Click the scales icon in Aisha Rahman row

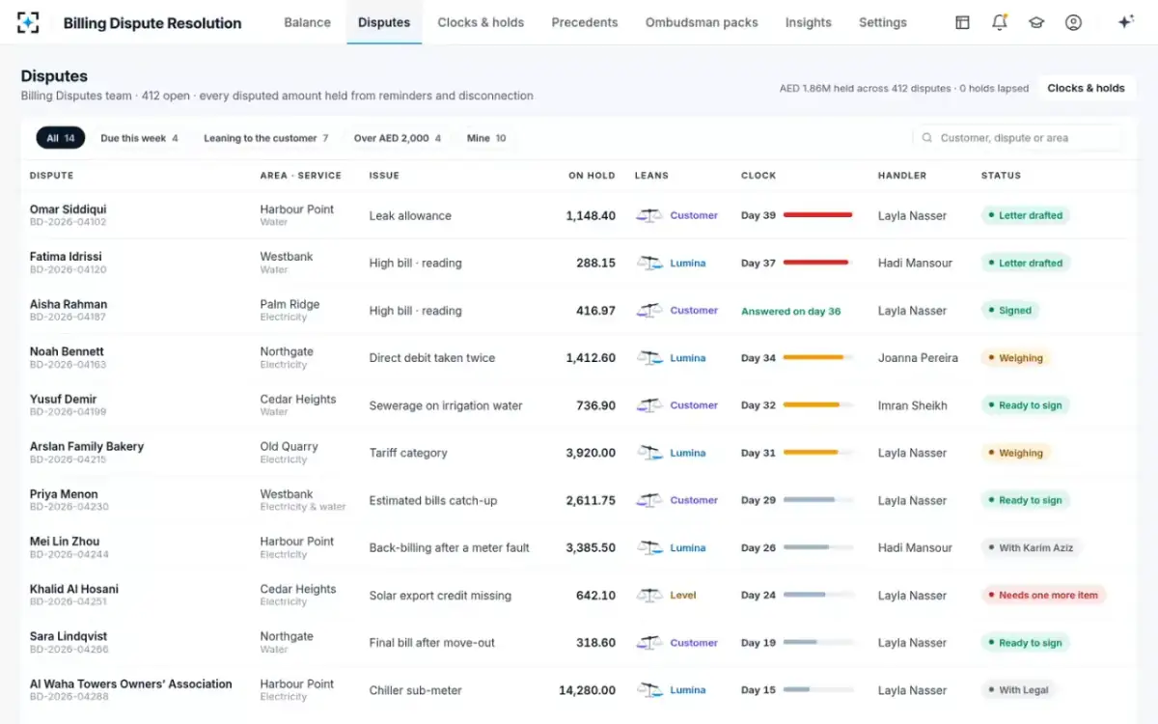click(649, 311)
